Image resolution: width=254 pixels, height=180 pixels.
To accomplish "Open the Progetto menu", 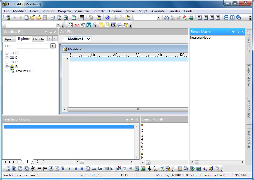I will point(64,11).
